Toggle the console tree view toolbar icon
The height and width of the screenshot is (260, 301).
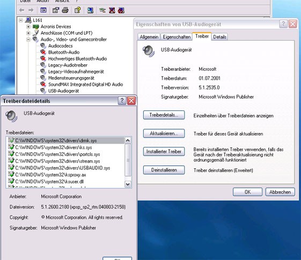(43, 10)
